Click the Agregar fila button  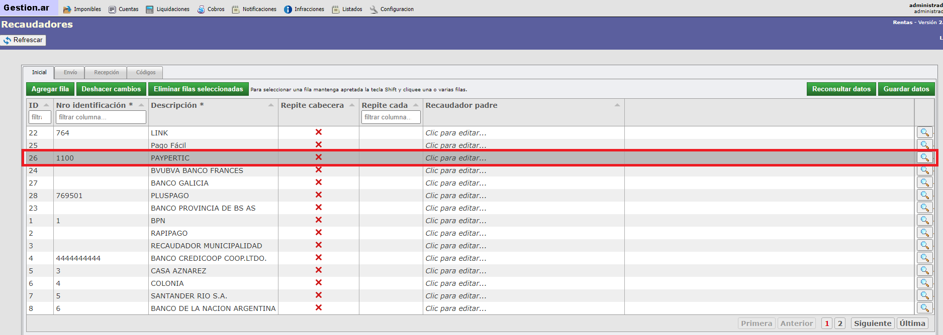pos(50,89)
